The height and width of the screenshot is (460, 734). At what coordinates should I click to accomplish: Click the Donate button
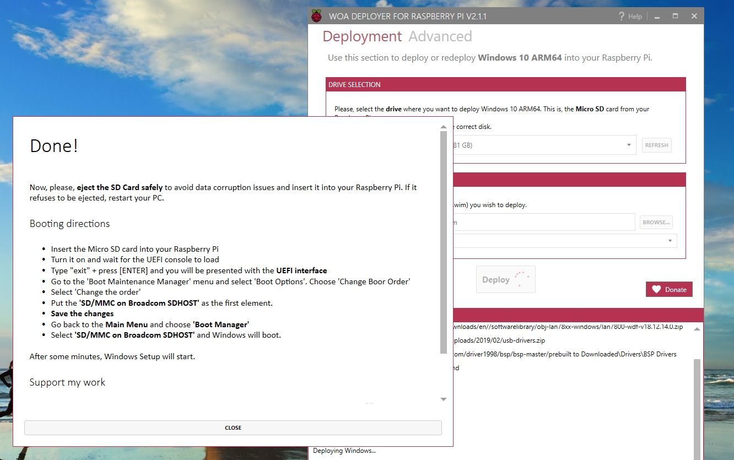pos(669,289)
